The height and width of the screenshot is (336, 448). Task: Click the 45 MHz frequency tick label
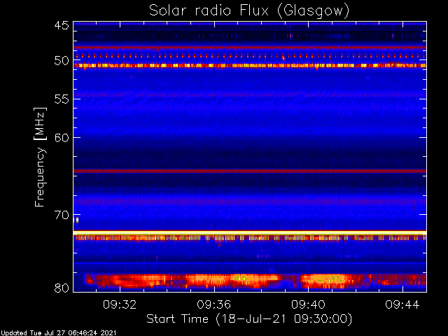(x=62, y=25)
